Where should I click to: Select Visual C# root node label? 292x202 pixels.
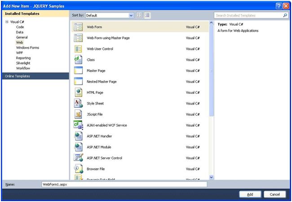pyautogui.click(x=17, y=22)
